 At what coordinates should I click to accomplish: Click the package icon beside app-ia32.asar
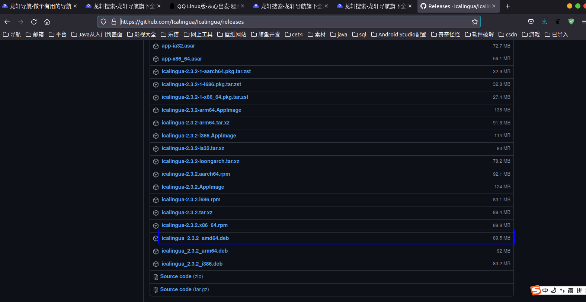[156, 46]
